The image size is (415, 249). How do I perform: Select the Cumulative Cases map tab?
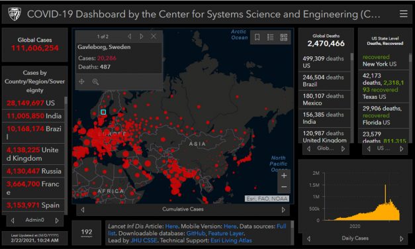click(183, 209)
